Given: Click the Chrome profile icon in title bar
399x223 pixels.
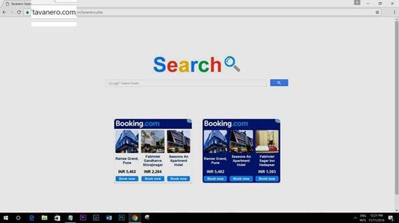Looking at the screenshot, I should (357, 2).
